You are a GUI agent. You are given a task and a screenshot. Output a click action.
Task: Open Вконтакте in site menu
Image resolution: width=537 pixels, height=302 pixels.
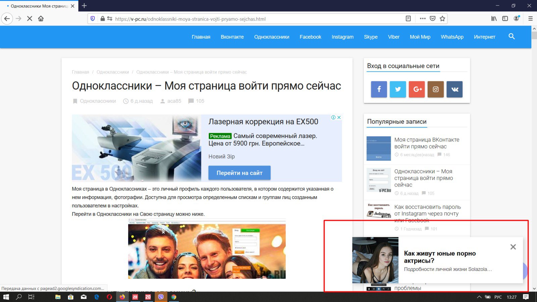[232, 37]
